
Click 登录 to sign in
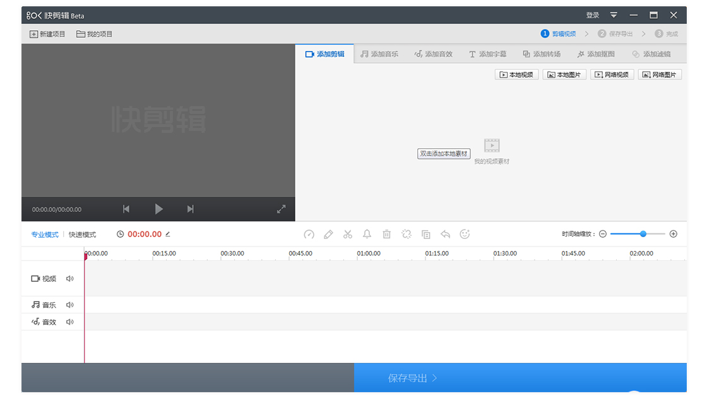(x=593, y=15)
